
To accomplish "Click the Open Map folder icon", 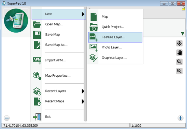I will click(x=37, y=24).
